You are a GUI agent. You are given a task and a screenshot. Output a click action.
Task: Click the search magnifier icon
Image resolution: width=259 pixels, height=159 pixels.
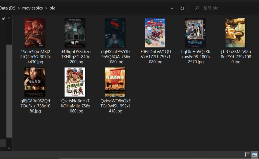pos(197,8)
